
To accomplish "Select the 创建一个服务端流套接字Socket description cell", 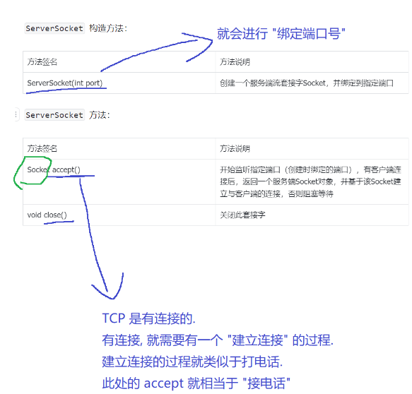I will coord(312,83).
